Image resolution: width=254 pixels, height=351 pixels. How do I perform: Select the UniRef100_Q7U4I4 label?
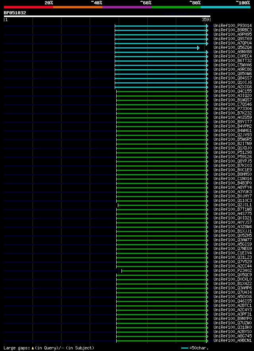[233, 292]
